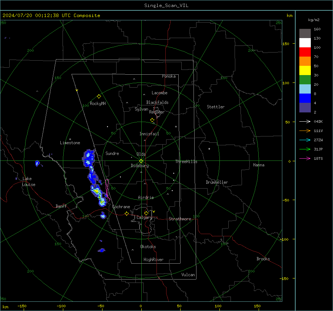Click the gray 130-160 legend swatch
Image resolution: width=333 pixels, height=311 pixels.
coord(305,34)
